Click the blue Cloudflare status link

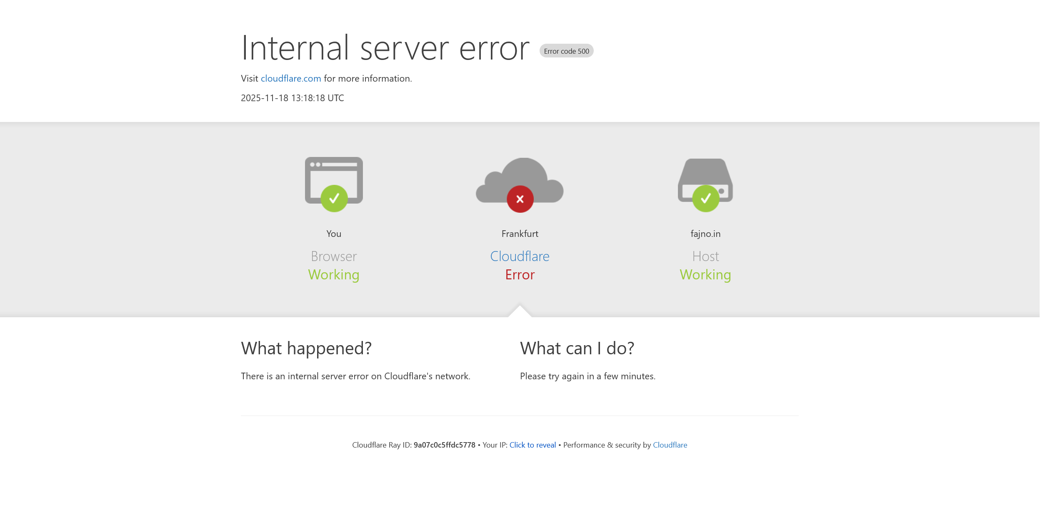[x=520, y=256]
